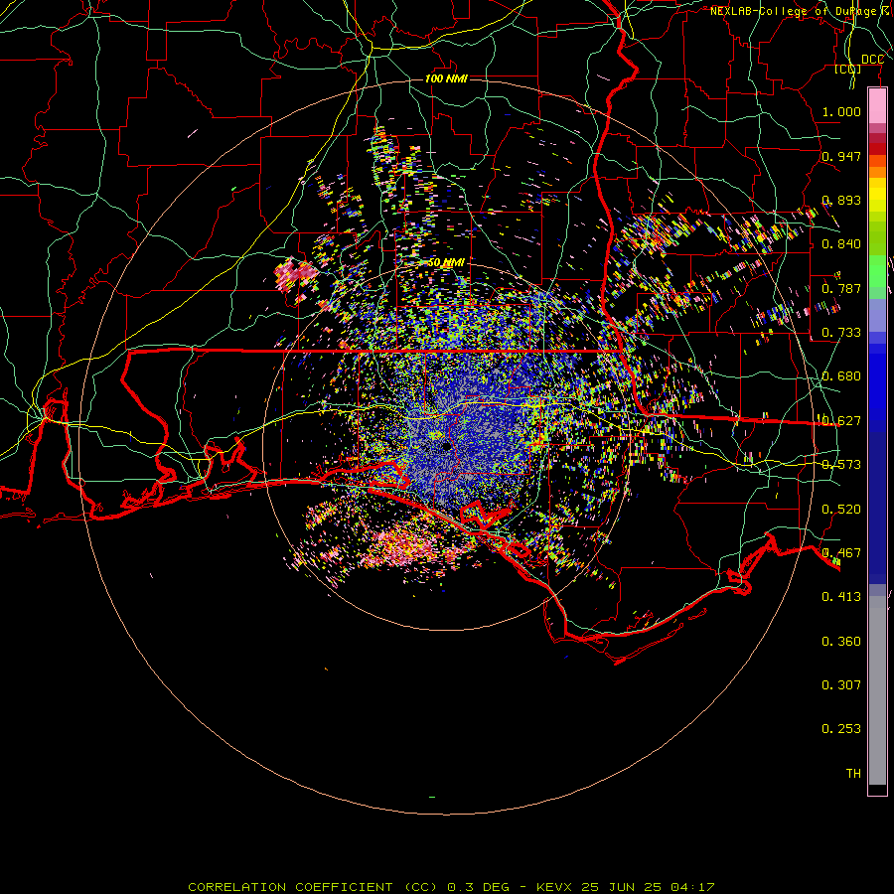Pick the lavender swatch beside 0.733

877,316
